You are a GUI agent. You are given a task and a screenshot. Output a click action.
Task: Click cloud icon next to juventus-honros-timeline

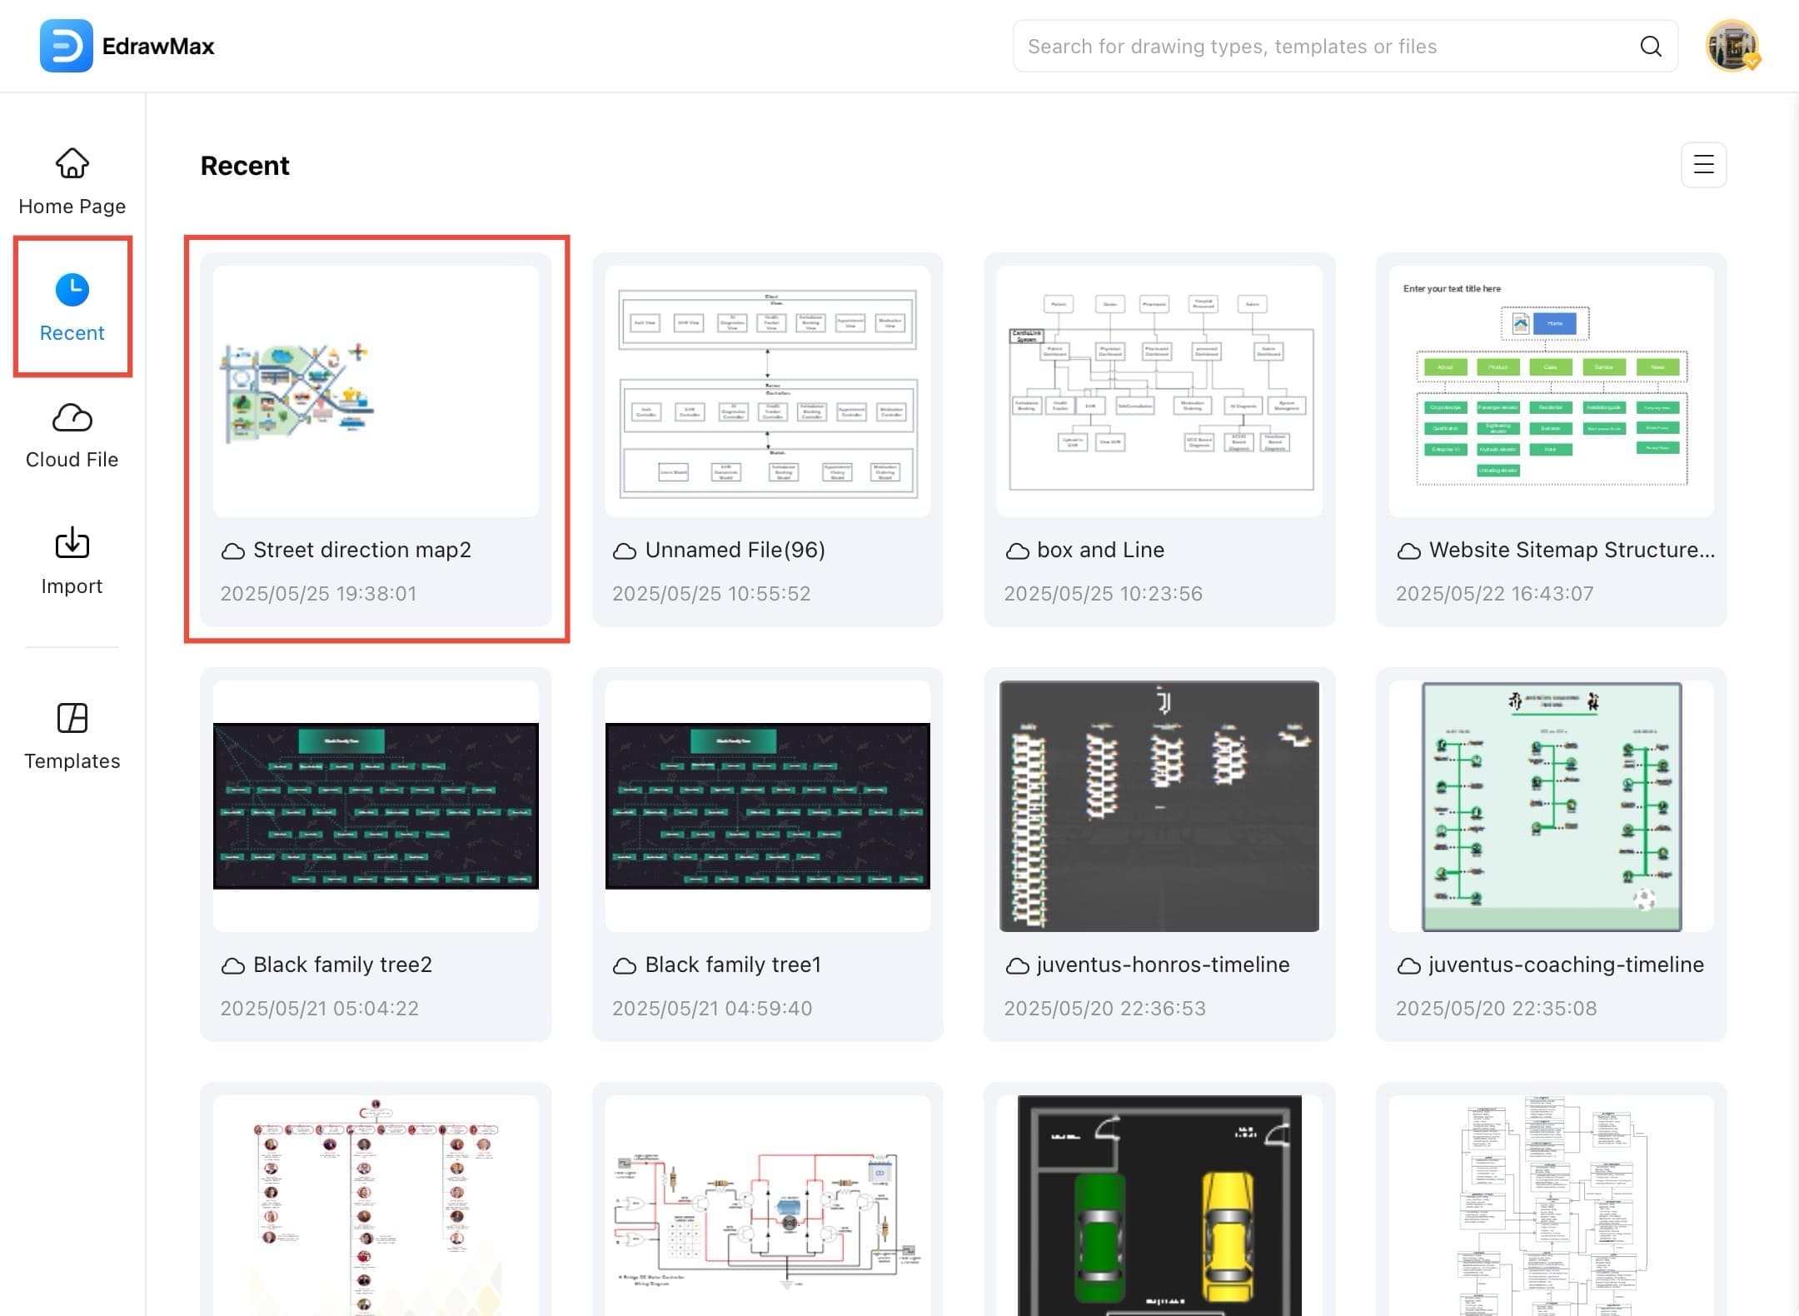1016,965
